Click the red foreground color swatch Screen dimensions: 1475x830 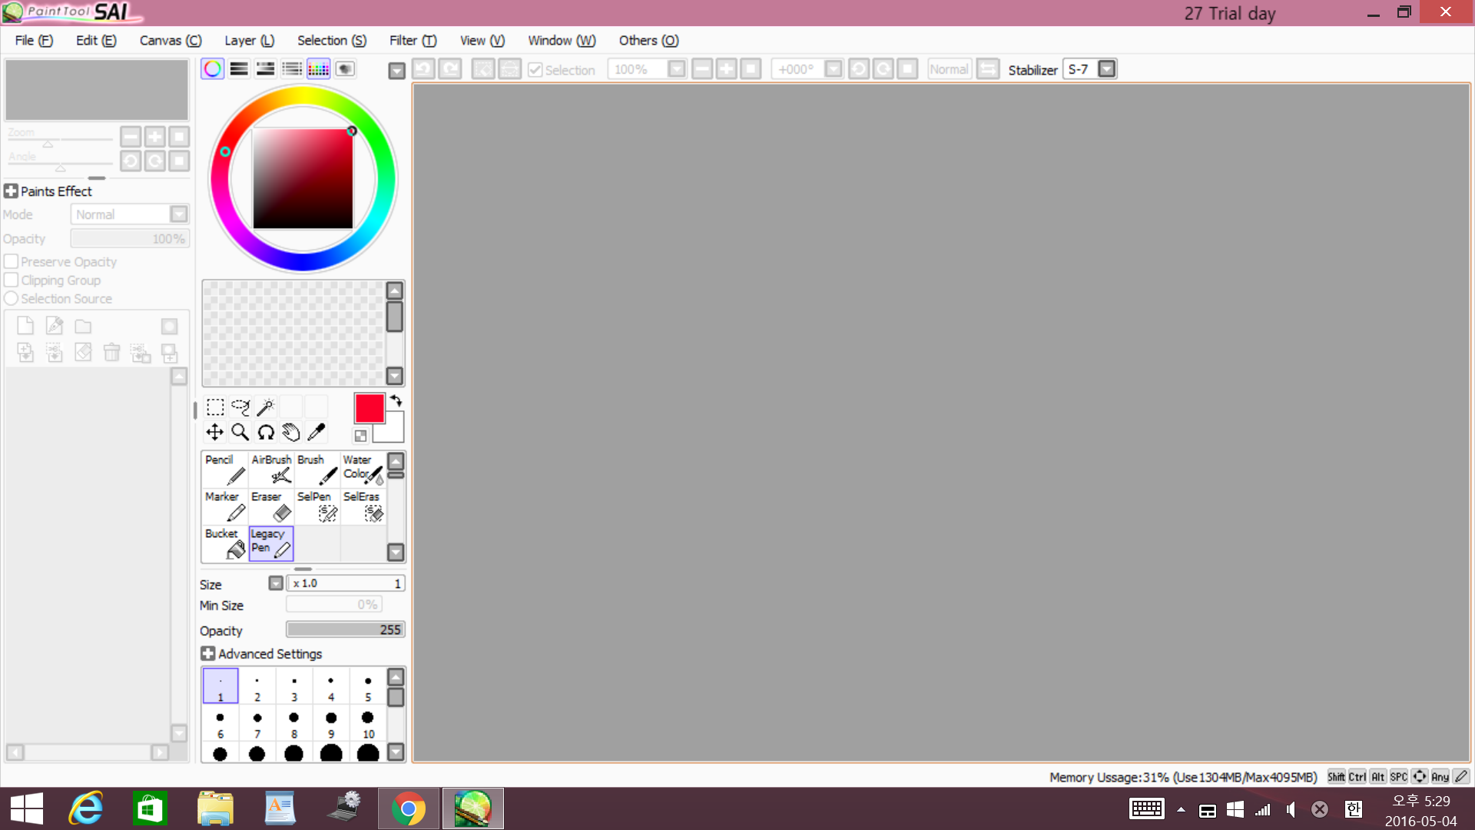pos(369,408)
